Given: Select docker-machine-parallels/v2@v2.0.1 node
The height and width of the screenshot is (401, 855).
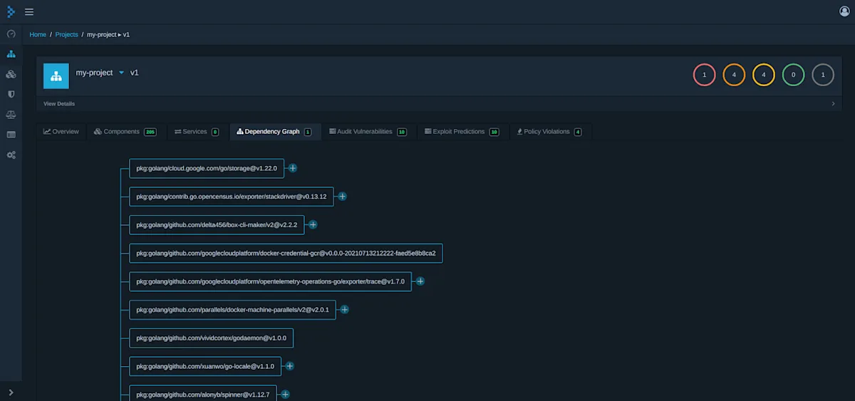Looking at the screenshot, I should point(232,310).
